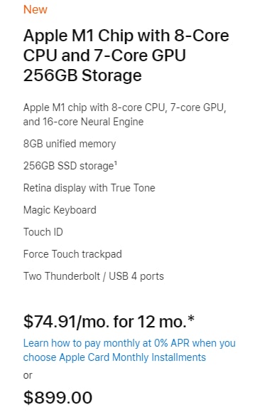The height and width of the screenshot is (420, 267).
Task: Click the 256GB Storage heading line
Action: pos(82,75)
